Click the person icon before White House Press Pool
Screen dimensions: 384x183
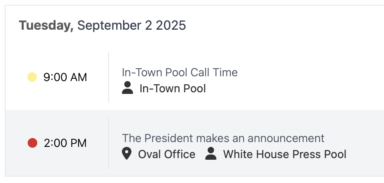(x=211, y=154)
